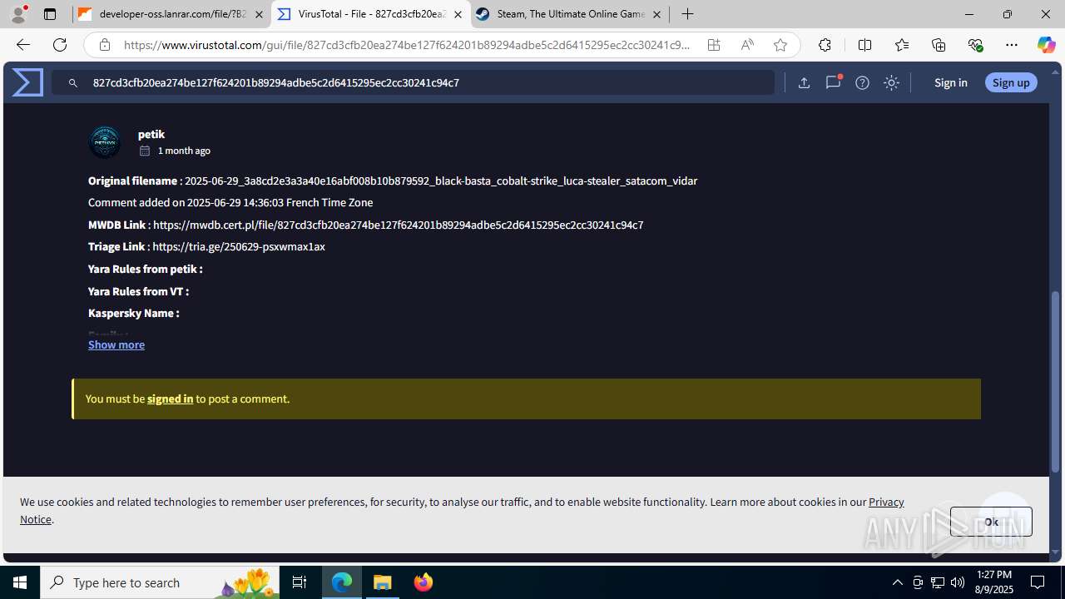Open the Windows Start menu
Image resolution: width=1065 pixels, height=599 pixels.
click(20, 582)
